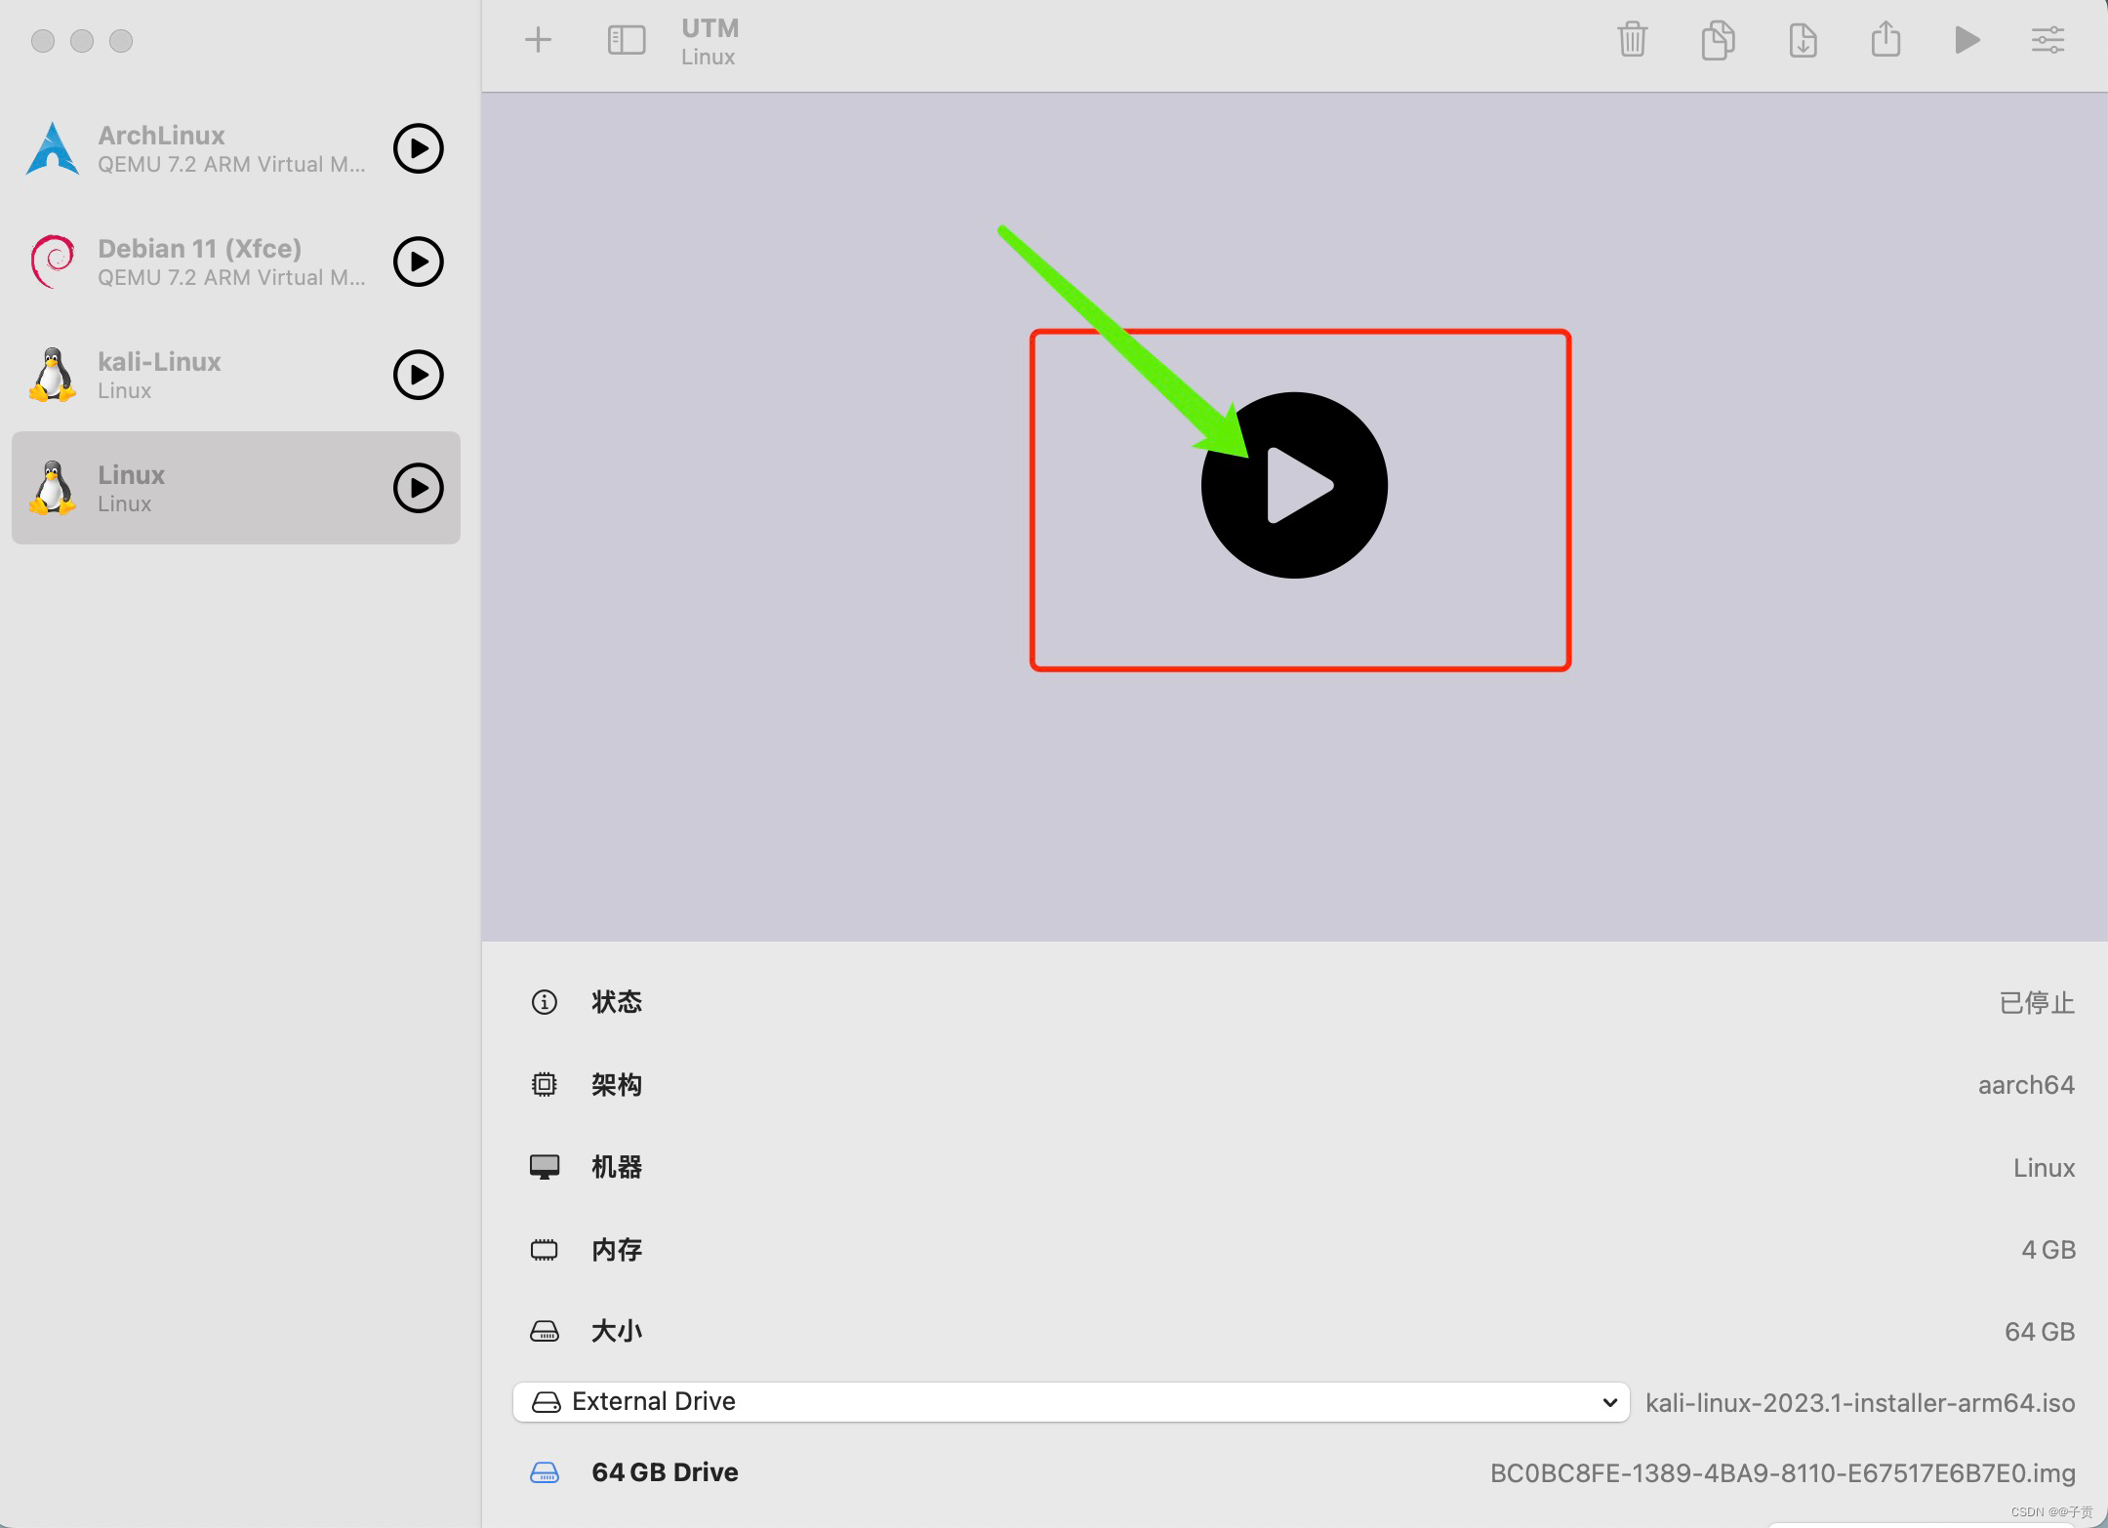This screenshot has width=2108, height=1528.
Task: Click the kali-linux-2023.1-installer-arm64.iso filename
Action: (1860, 1403)
